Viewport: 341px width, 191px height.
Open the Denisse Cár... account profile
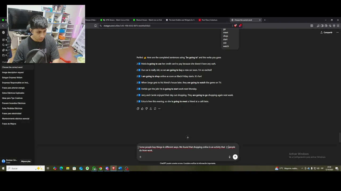coord(10,161)
